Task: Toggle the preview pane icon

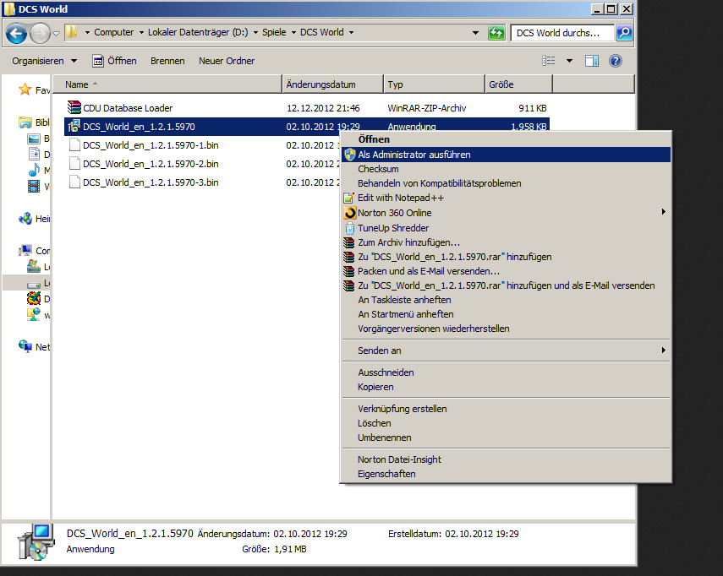Action: pyautogui.click(x=592, y=61)
